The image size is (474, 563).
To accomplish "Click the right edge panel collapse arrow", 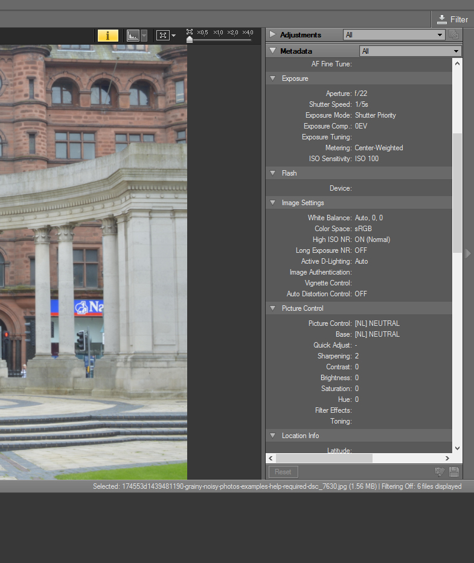I will [x=468, y=253].
